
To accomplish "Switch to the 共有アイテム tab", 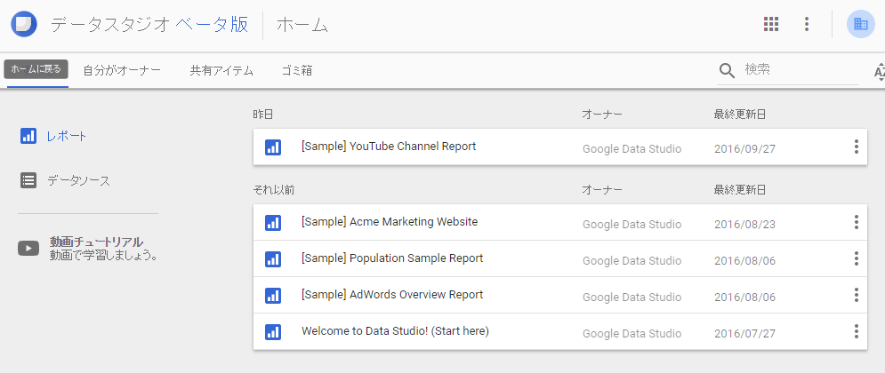I will pyautogui.click(x=221, y=70).
